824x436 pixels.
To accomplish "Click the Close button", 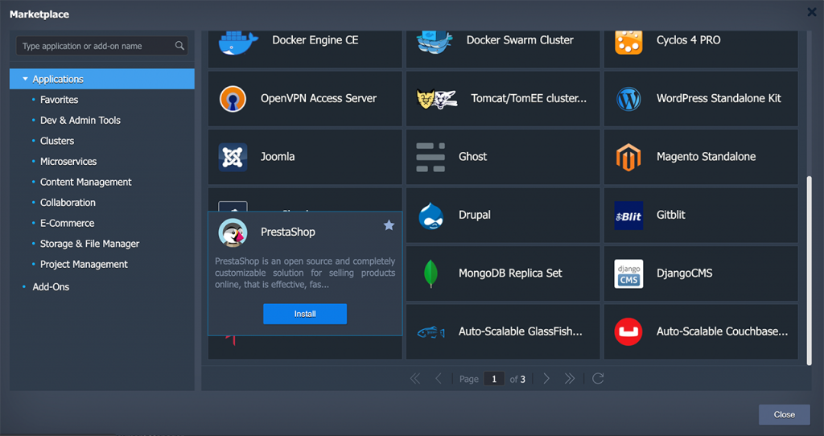I will (784, 415).
